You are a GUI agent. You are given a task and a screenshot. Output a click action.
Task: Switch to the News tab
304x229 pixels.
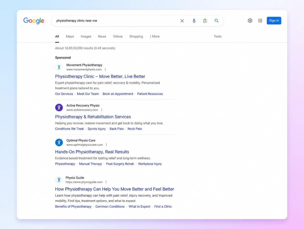pos(102,36)
